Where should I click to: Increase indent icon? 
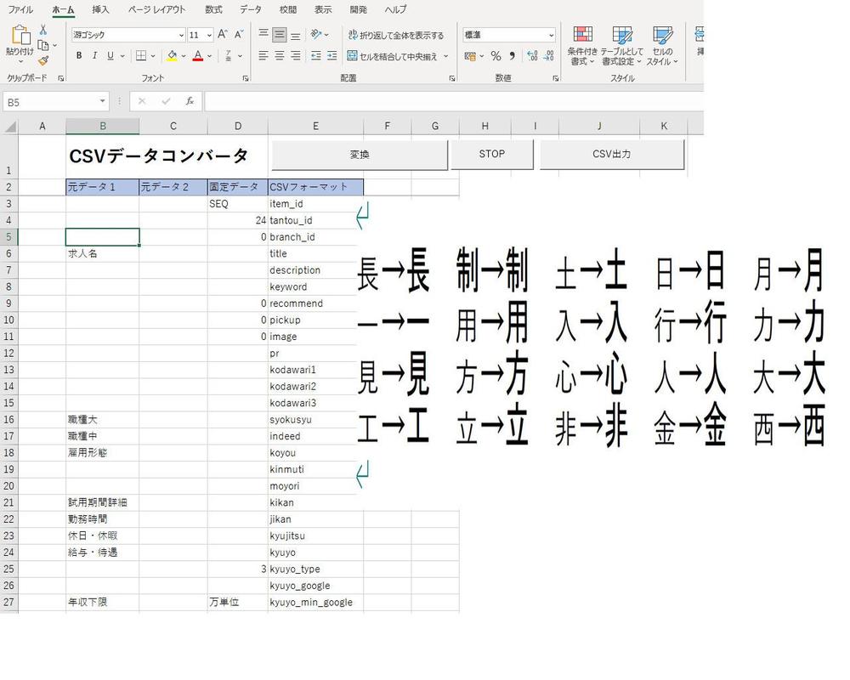click(x=331, y=55)
